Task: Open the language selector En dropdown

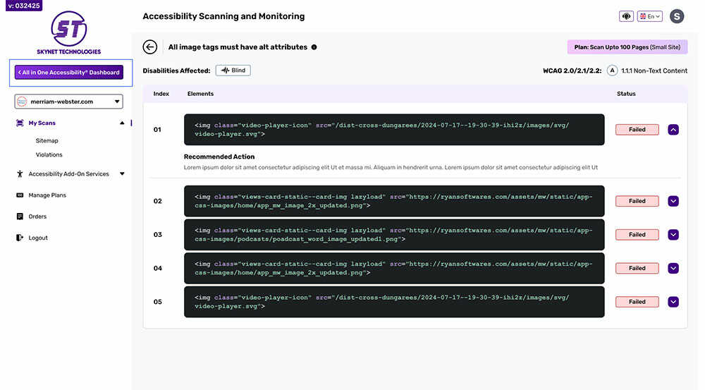Action: point(649,16)
